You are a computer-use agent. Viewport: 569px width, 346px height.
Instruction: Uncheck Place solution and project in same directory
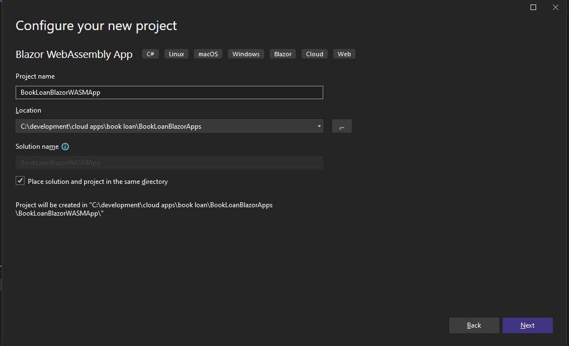click(x=20, y=181)
